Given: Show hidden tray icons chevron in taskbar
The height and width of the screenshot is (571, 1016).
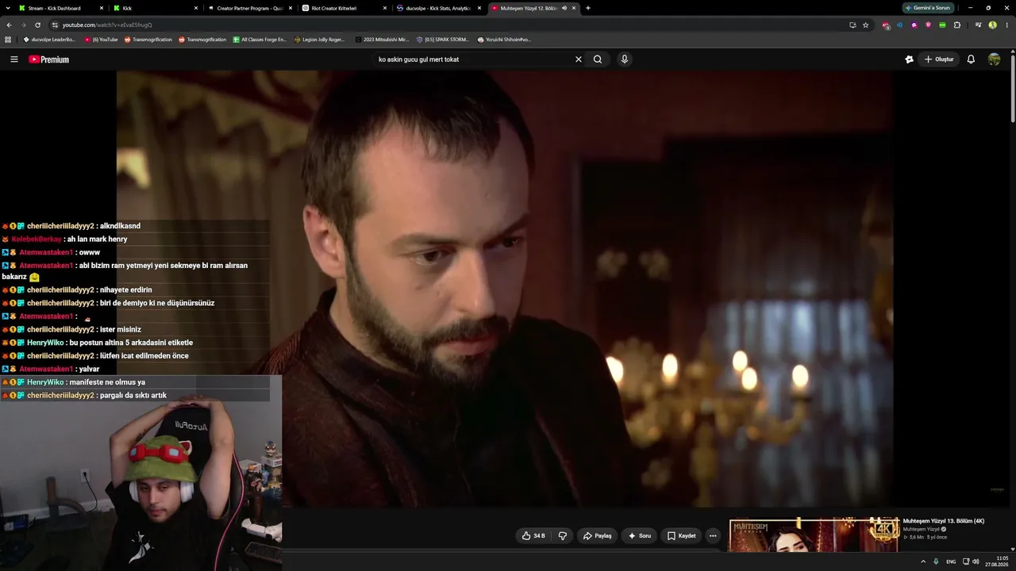Looking at the screenshot, I should click(922, 561).
